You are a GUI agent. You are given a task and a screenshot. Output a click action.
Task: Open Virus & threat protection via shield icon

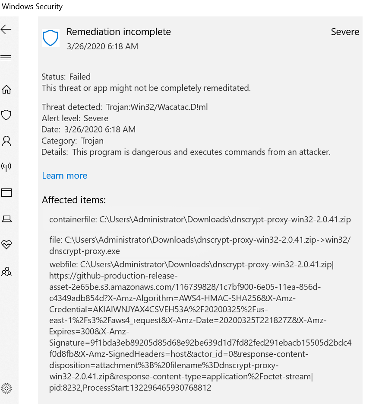[6, 115]
